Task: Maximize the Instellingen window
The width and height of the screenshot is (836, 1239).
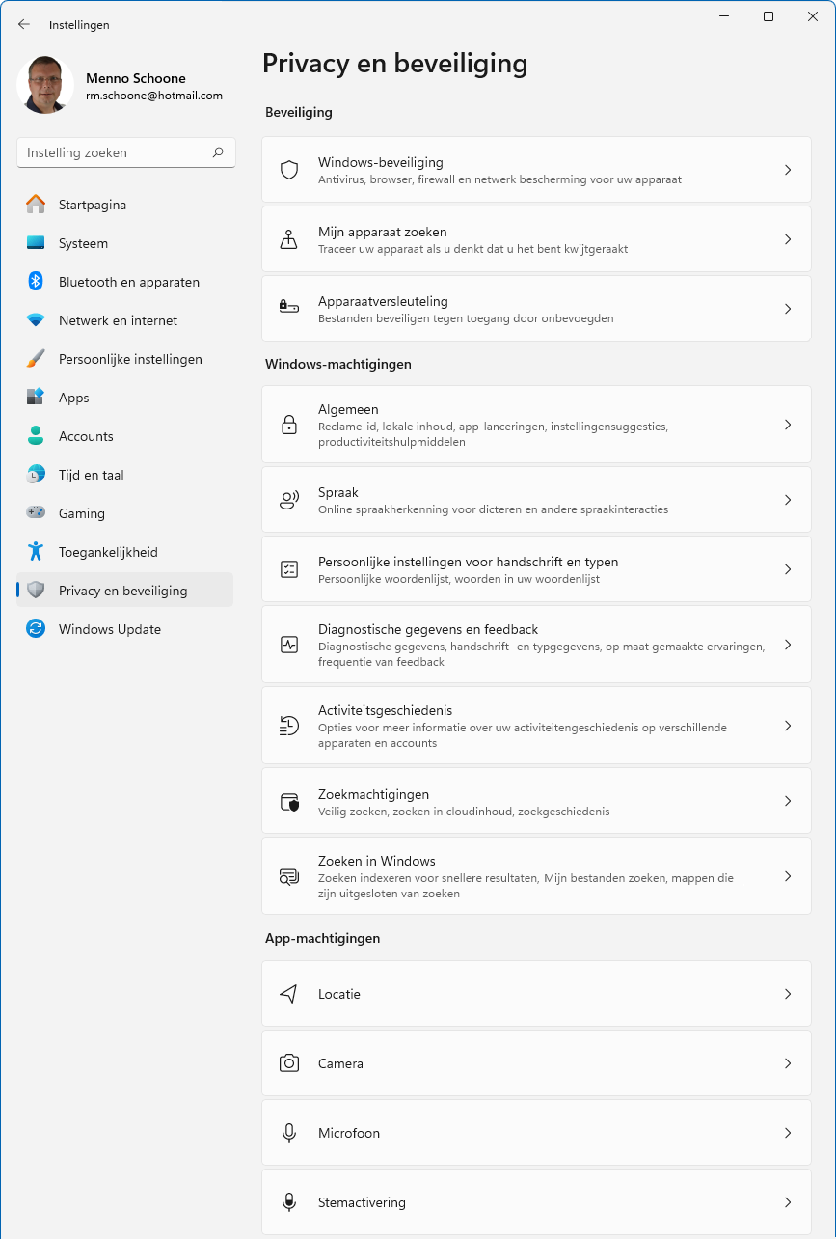Action: 769,16
